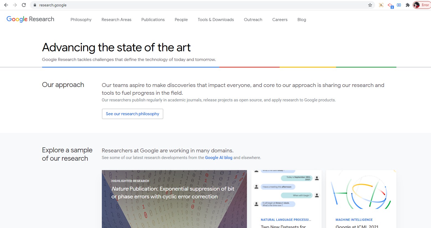Go to the Publications page

pos(153,20)
